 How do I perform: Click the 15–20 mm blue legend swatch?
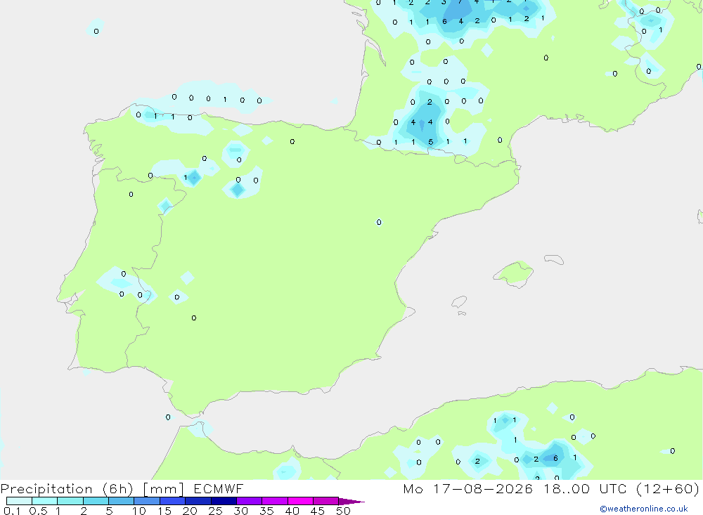pyautogui.click(x=173, y=501)
